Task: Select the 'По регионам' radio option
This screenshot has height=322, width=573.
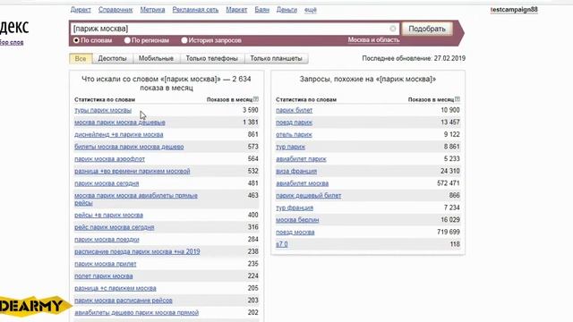Action: pyautogui.click(x=127, y=40)
